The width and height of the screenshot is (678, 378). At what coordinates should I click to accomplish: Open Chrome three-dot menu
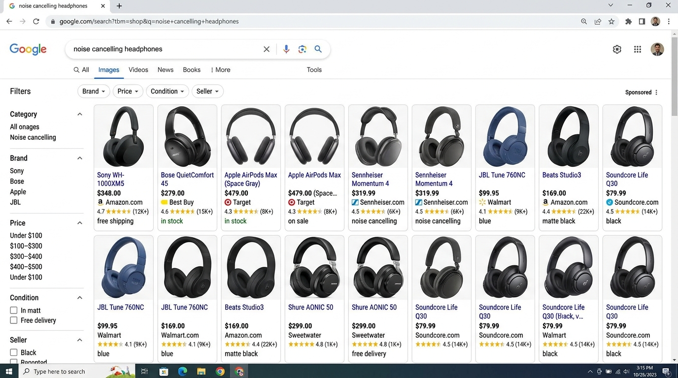tap(669, 21)
